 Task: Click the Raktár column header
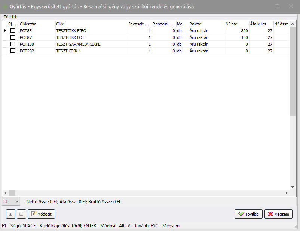click(x=206, y=24)
